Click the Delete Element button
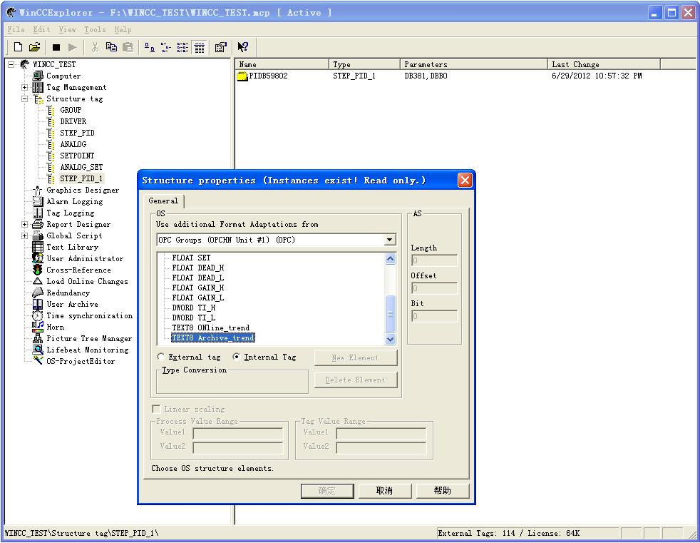 [356, 380]
